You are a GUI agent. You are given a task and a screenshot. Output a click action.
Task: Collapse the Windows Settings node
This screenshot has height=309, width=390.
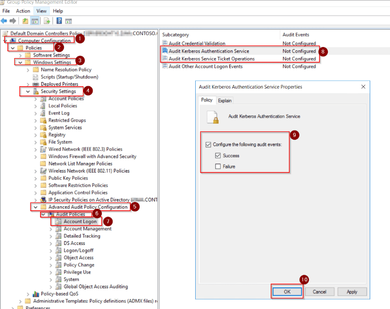click(x=20, y=62)
